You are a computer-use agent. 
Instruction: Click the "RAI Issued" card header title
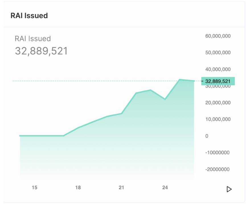(29, 15)
